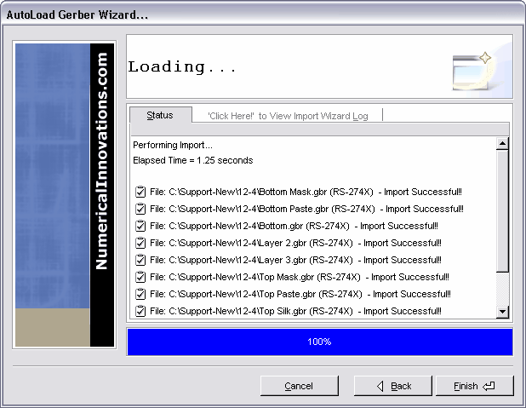Click the clipboard icon for Layer 2.gbr

tap(140, 243)
